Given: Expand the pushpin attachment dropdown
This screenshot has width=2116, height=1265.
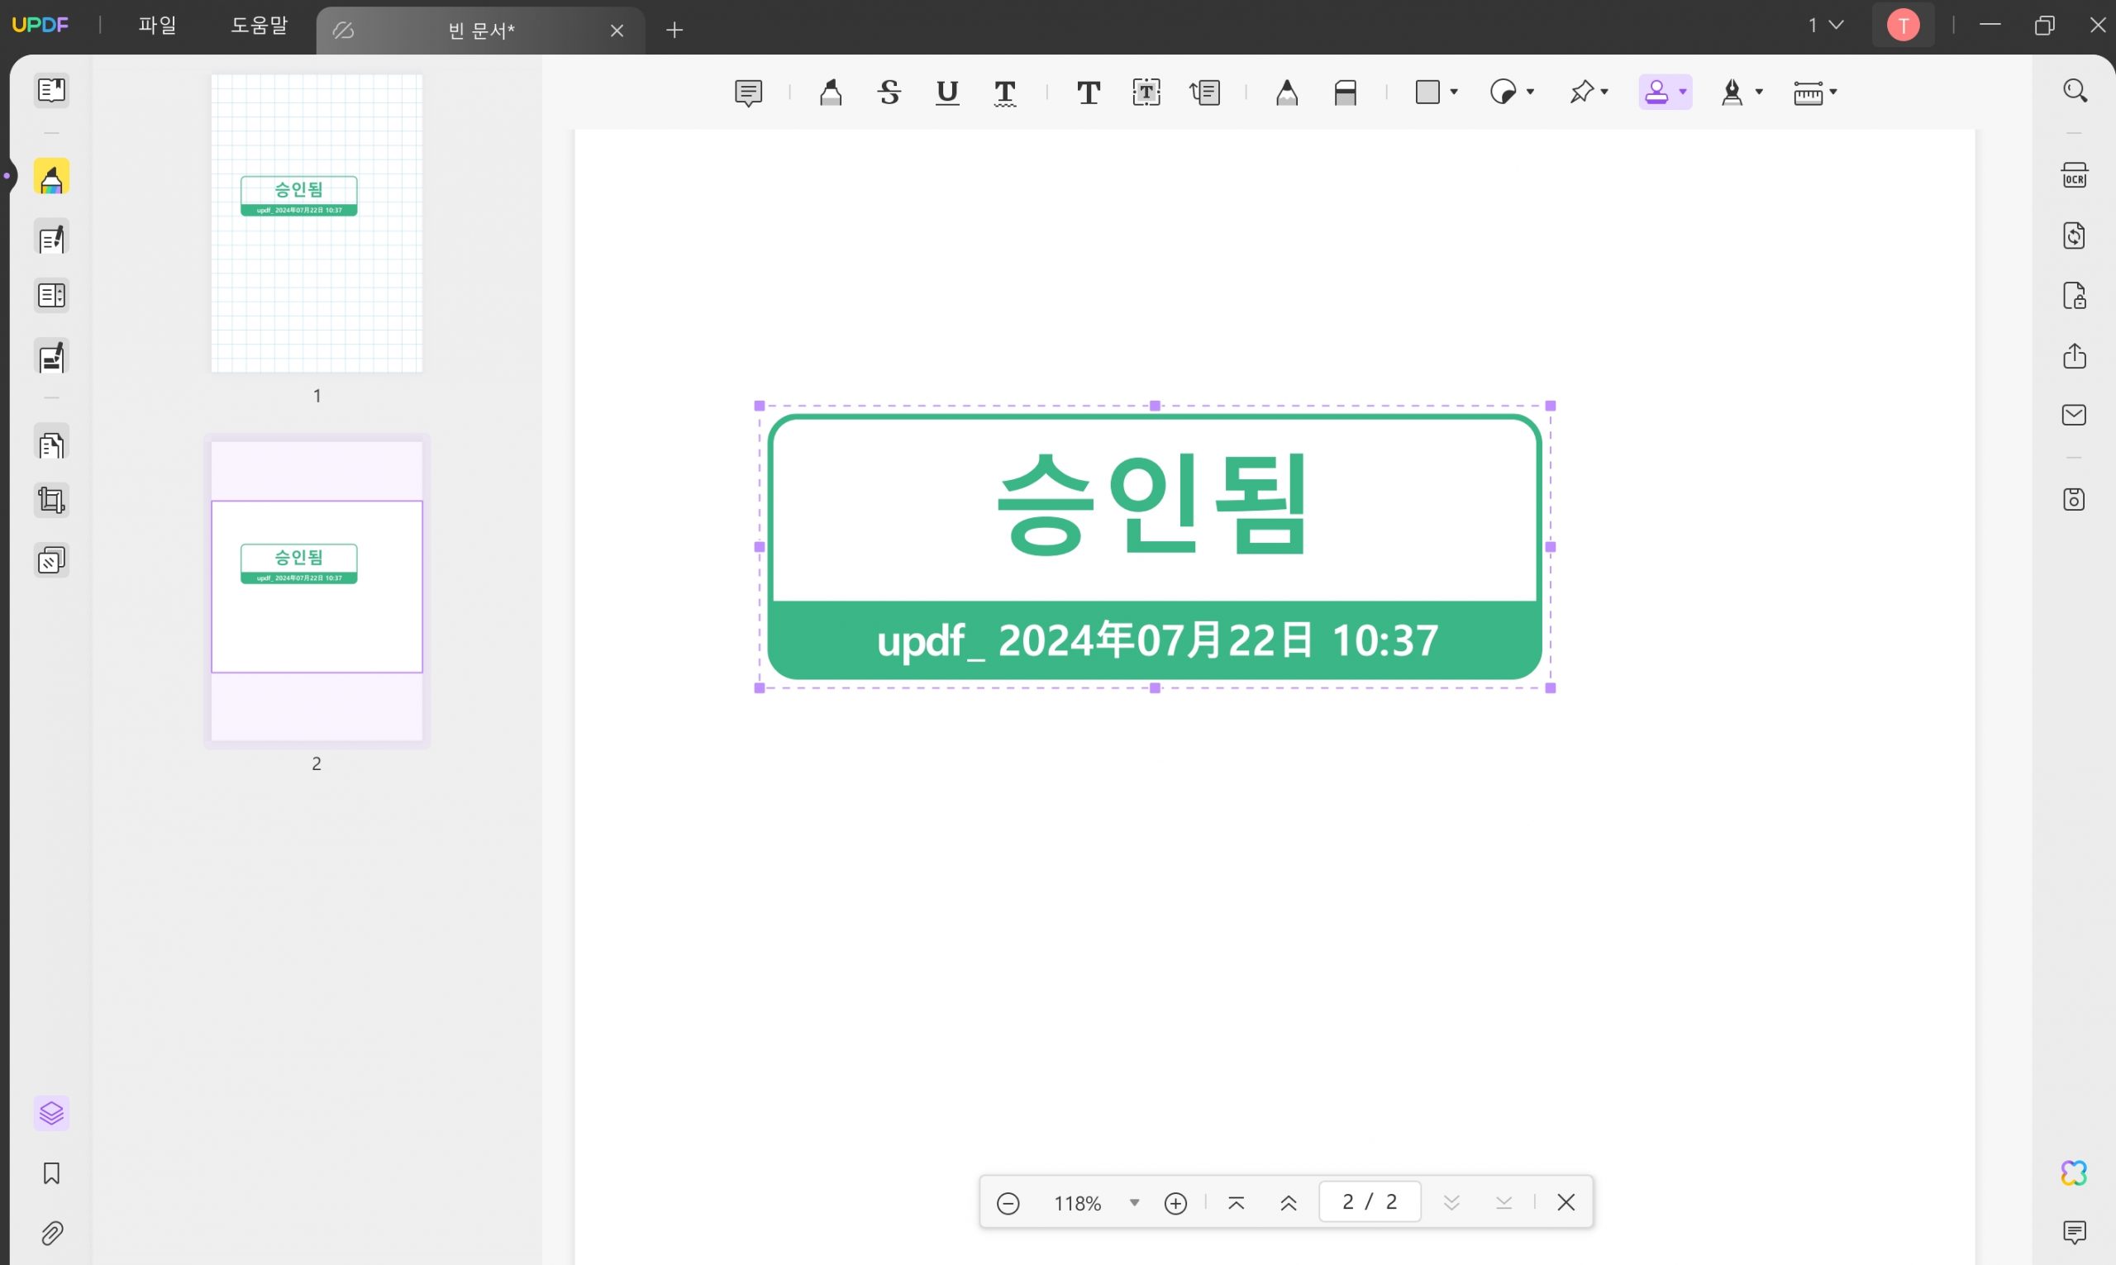Looking at the screenshot, I should pyautogui.click(x=1604, y=92).
